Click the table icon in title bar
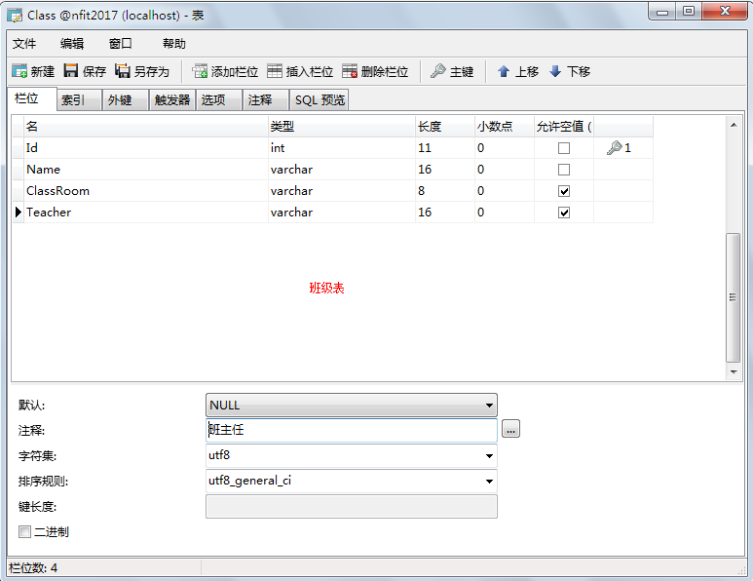 [x=15, y=16]
